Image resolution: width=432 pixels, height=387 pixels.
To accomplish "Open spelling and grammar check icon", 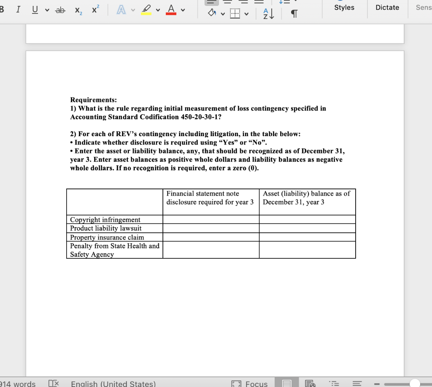I will tap(54, 383).
